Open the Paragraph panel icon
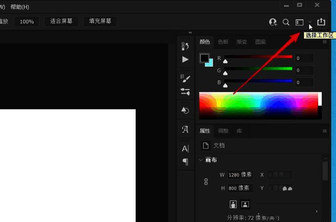This screenshot has width=336, height=222. 185,162
